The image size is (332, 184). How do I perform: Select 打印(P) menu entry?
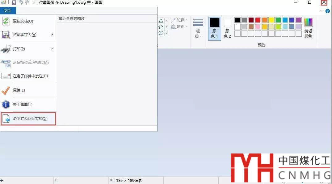[x=28, y=49]
